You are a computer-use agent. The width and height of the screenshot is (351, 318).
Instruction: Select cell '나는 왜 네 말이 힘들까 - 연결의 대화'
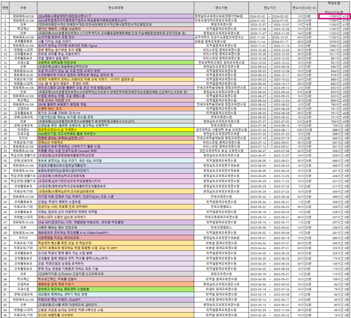tap(115, 83)
